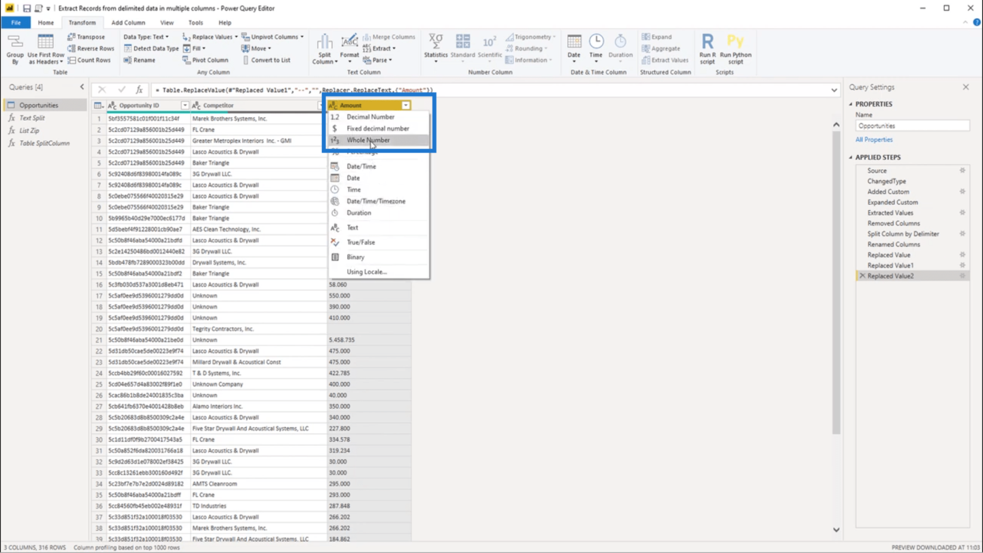Open the Amount column filter dropdown
Screen dimensions: 983x553
[405, 105]
